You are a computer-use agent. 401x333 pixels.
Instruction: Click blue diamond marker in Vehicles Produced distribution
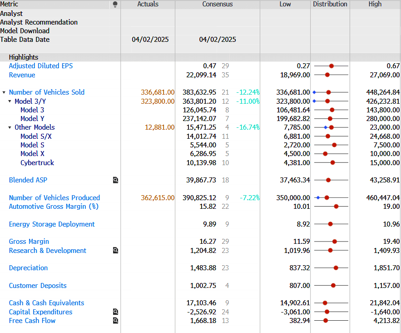click(318, 198)
